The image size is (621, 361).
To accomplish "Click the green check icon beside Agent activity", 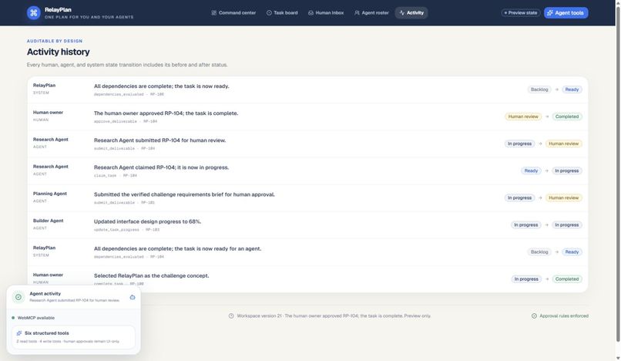I will point(18,297).
